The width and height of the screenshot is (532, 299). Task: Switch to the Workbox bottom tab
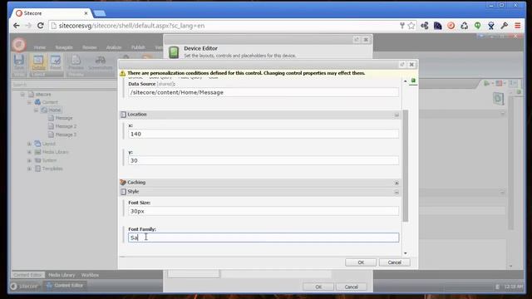click(x=90, y=275)
